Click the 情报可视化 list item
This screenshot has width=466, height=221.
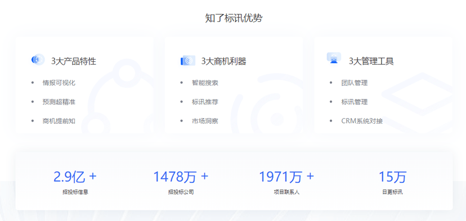click(x=59, y=83)
